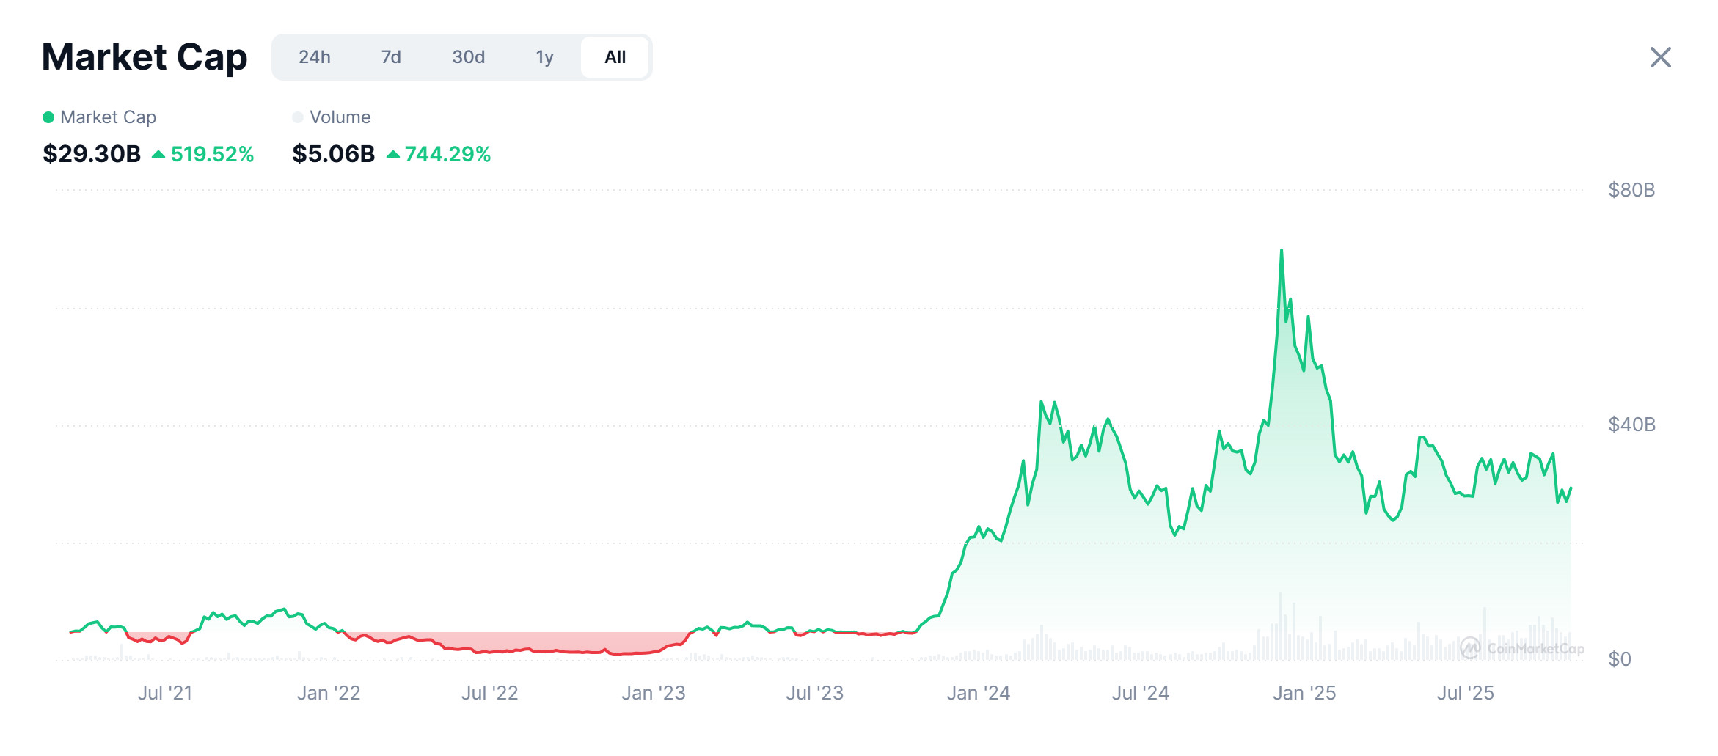
Task: Click the highest peak on the chart line
Action: point(1282,251)
